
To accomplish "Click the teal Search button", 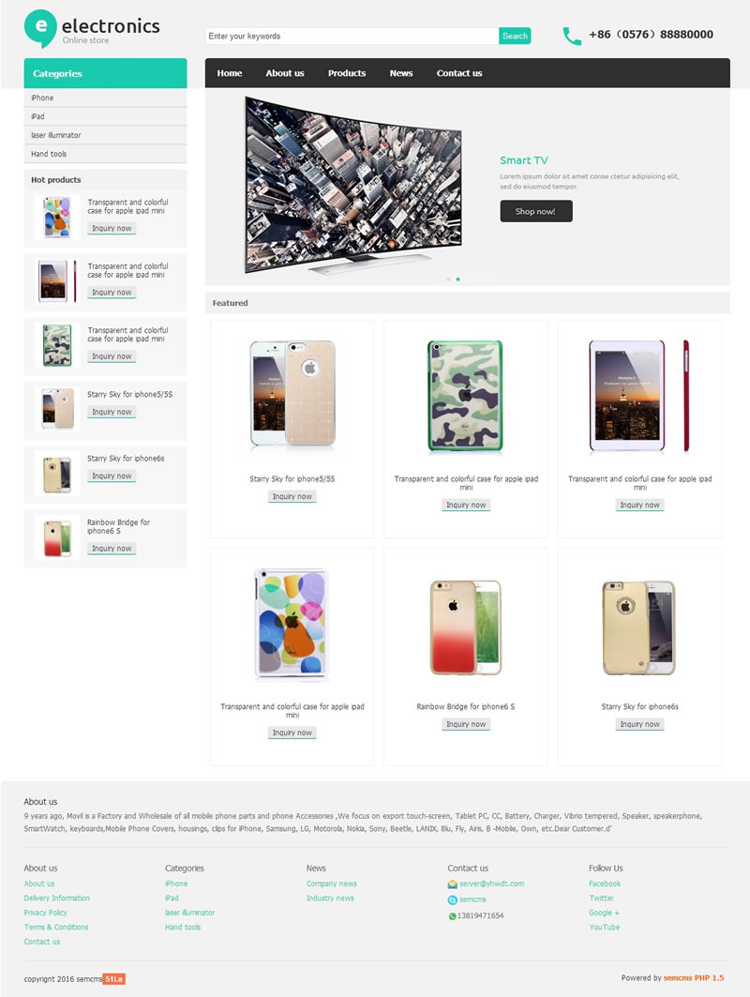I will click(x=515, y=37).
